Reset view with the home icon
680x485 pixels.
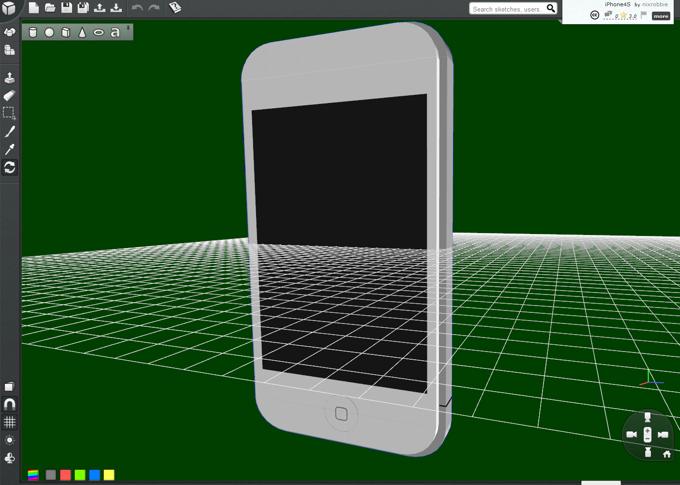pos(667,454)
